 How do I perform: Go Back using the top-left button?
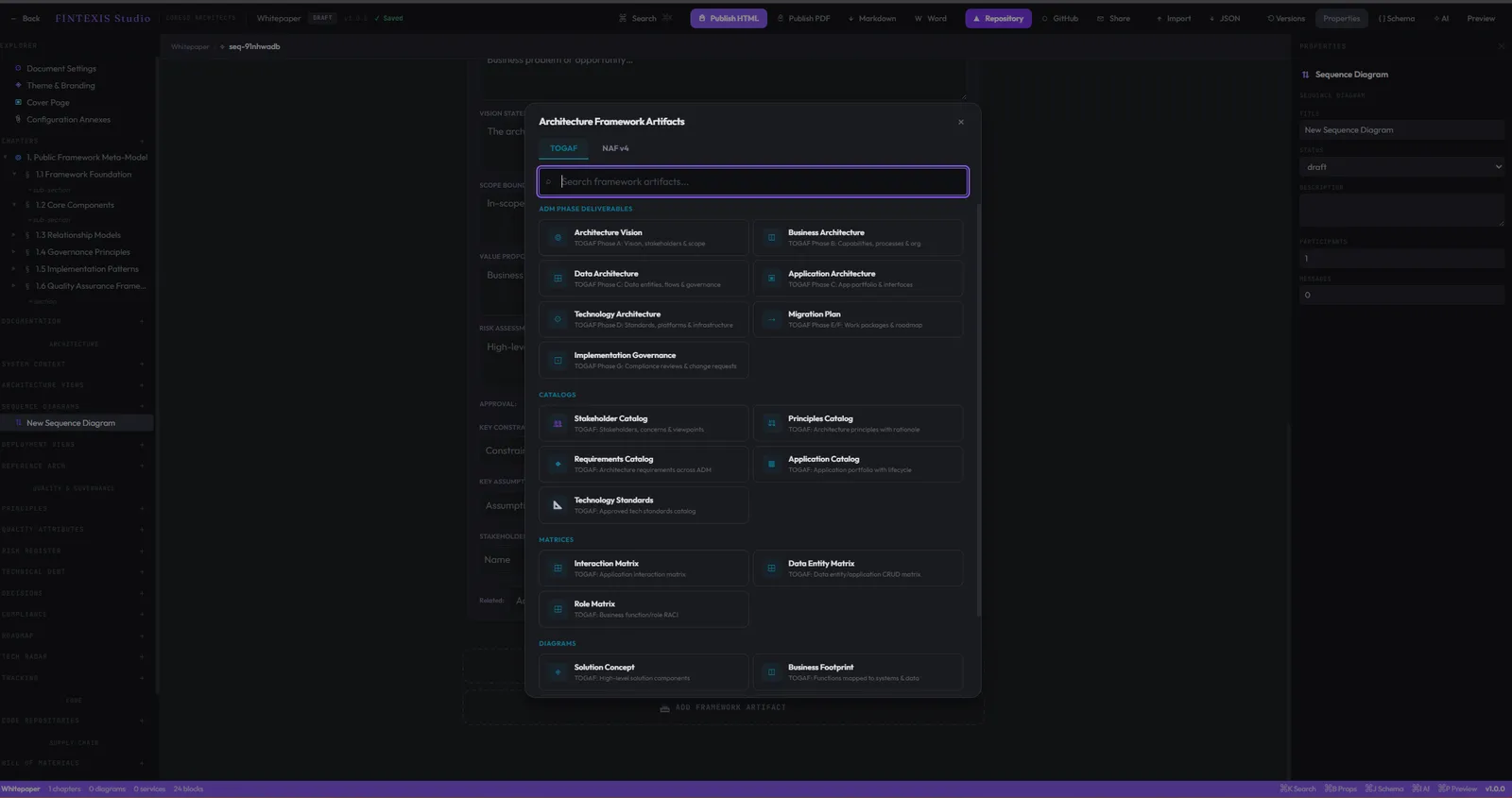click(x=25, y=18)
